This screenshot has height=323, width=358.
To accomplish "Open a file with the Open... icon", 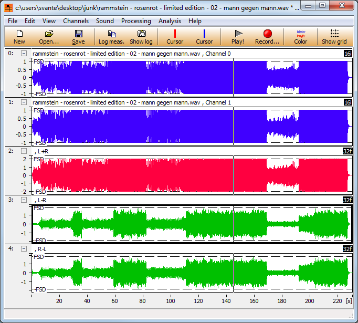I will (49, 37).
